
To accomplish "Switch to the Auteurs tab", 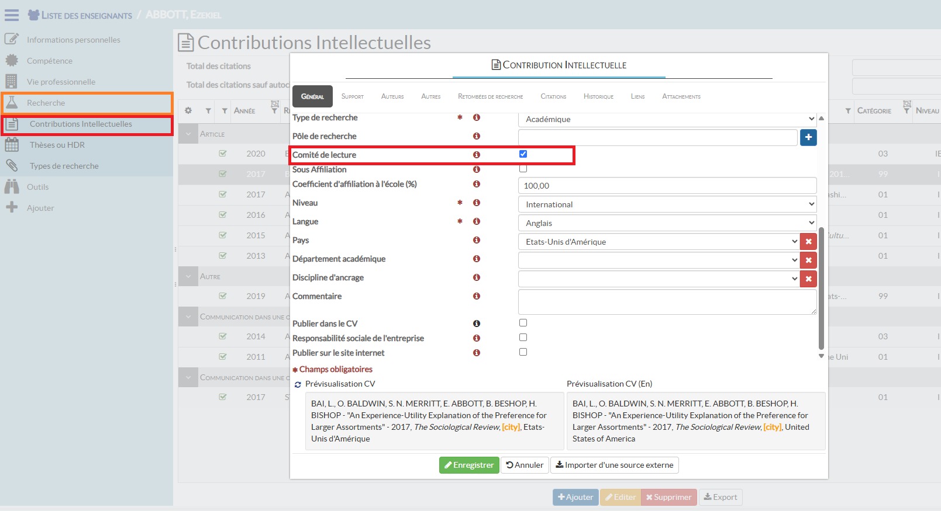I will pos(392,96).
